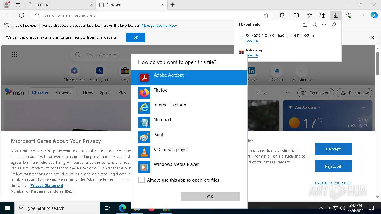Select VLC media player option
The width and height of the screenshot is (381, 214).
(x=189, y=152)
